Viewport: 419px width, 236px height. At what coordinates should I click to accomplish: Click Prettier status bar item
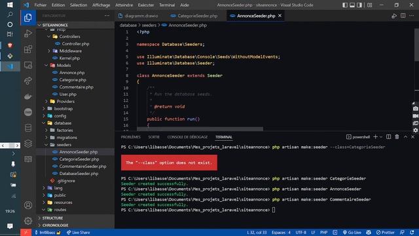click(x=385, y=232)
